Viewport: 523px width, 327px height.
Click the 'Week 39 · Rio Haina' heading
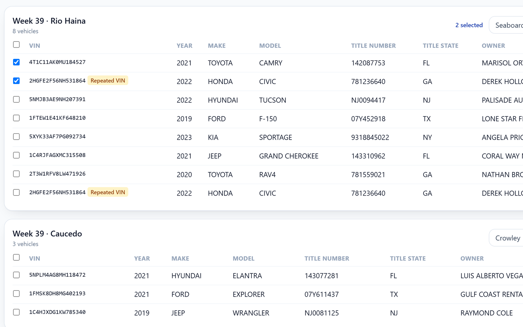(49, 21)
